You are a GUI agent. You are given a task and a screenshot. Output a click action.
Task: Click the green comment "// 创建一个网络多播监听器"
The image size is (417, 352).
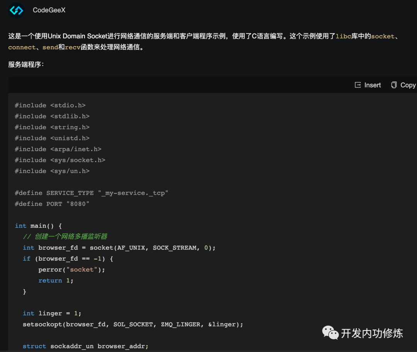[x=65, y=236]
